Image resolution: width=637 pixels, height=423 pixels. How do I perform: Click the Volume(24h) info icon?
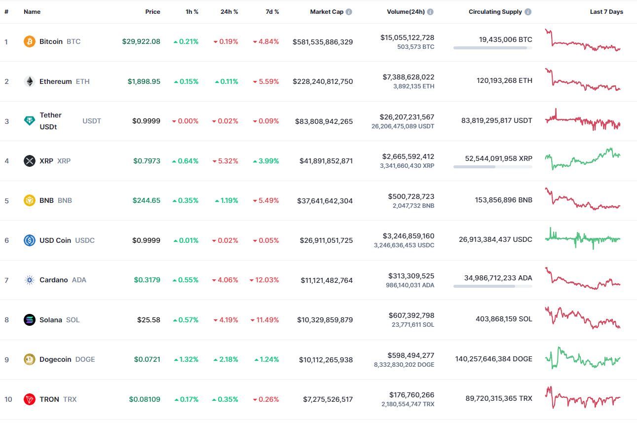pyautogui.click(x=430, y=12)
